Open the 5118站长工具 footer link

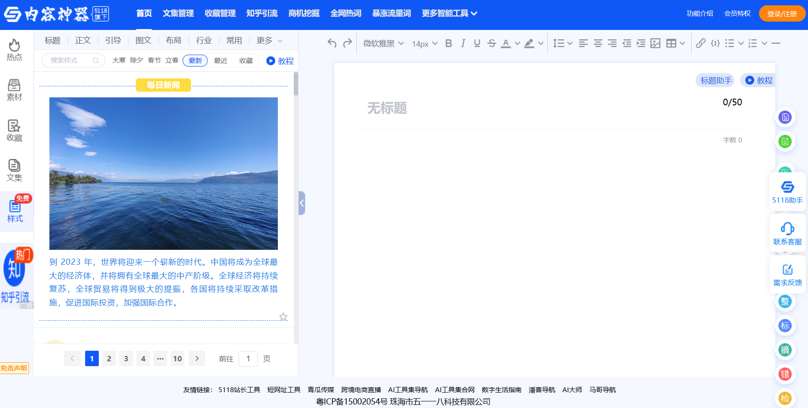(239, 389)
